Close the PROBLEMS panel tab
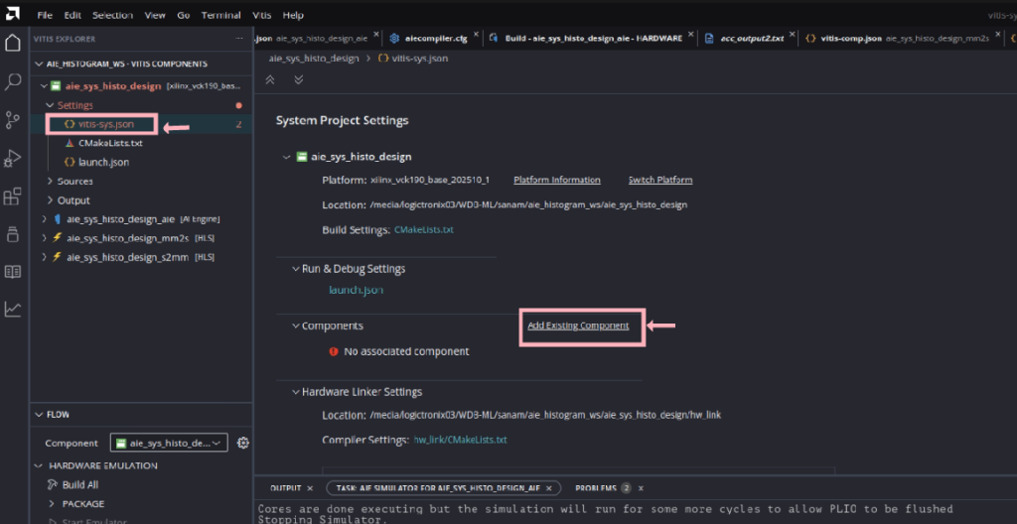 (641, 487)
